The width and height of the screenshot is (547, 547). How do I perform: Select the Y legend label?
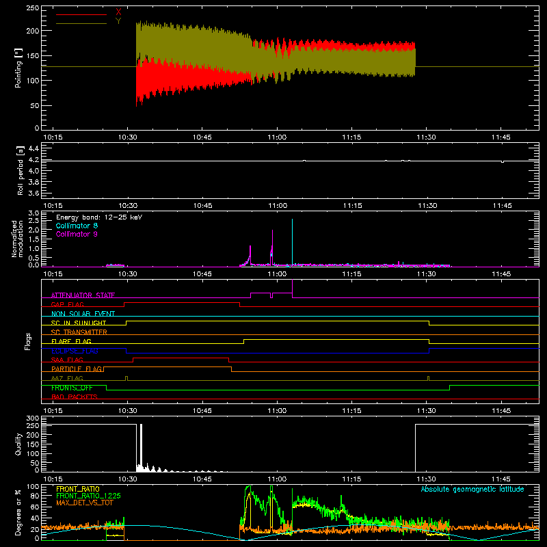pyautogui.click(x=118, y=21)
